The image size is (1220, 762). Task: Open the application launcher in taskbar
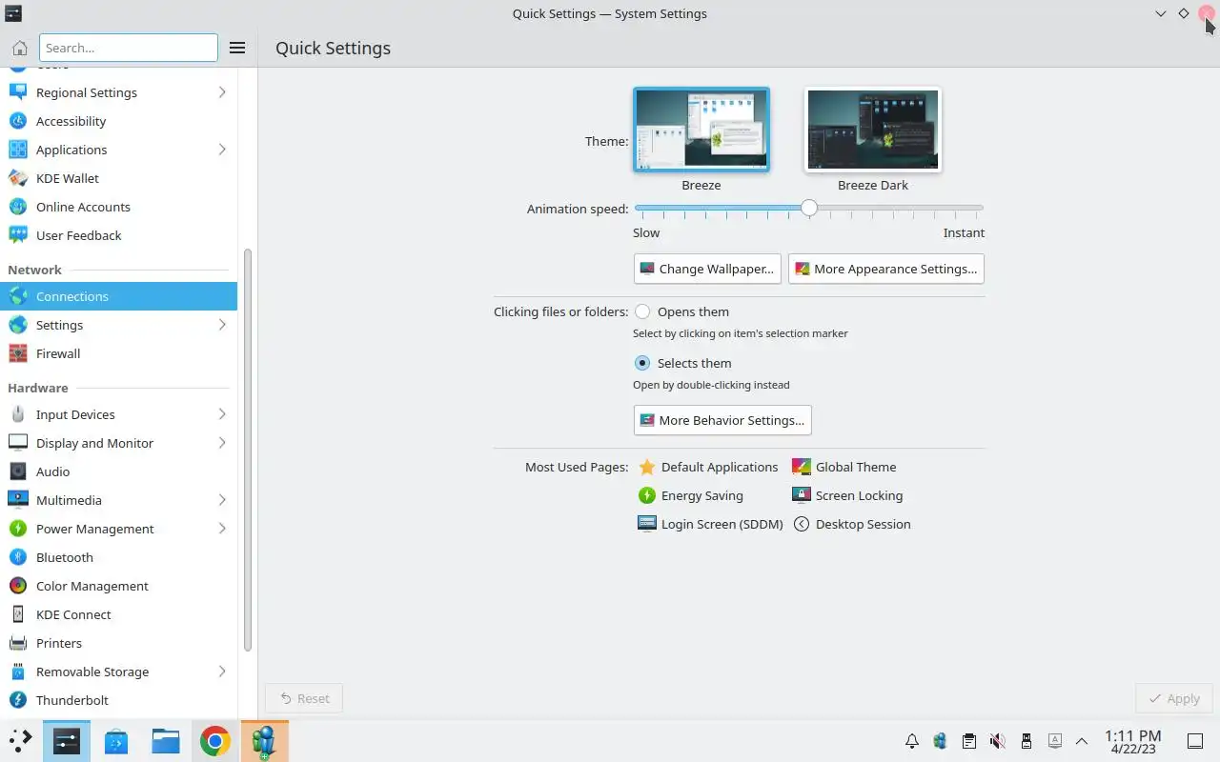click(19, 741)
